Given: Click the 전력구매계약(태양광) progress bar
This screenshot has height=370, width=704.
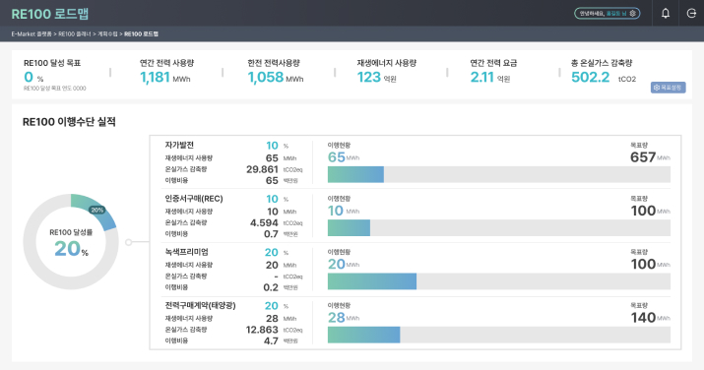Looking at the screenshot, I should [499, 335].
